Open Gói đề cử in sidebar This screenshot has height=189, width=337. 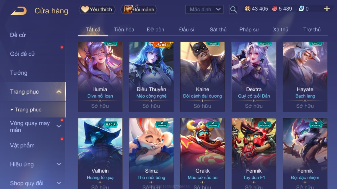[x=22, y=54]
